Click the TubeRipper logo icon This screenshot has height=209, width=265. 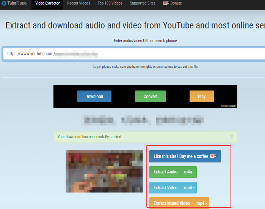pos(3,3)
